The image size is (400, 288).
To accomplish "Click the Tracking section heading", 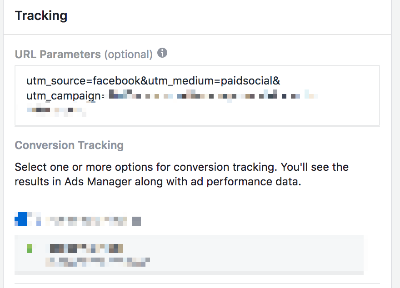I will click(x=41, y=16).
